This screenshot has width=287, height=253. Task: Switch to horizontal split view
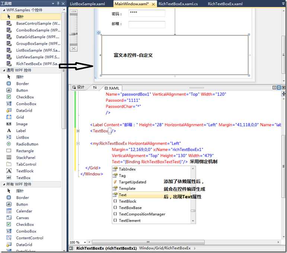tap(279, 88)
